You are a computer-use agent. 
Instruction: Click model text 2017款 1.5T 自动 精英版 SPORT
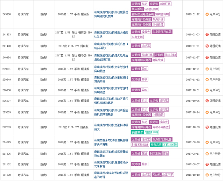point(73,34)
